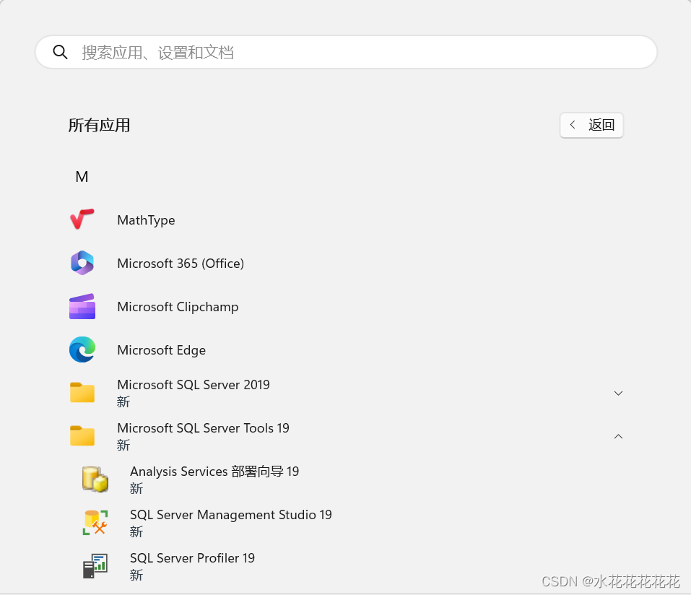
Task: Launch the Microsoft Edge icon
Action: click(x=82, y=349)
